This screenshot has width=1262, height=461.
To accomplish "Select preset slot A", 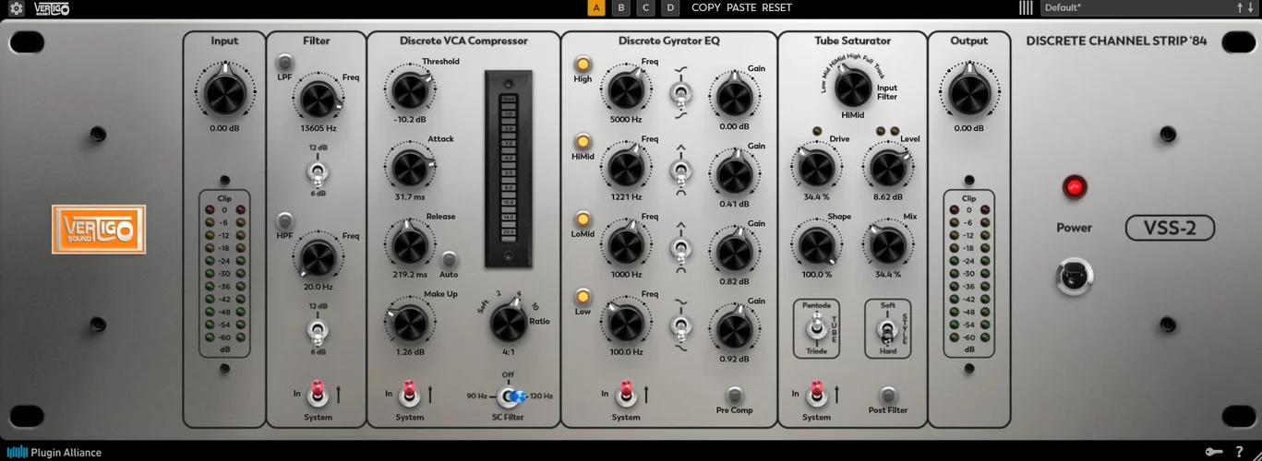I will (x=596, y=8).
